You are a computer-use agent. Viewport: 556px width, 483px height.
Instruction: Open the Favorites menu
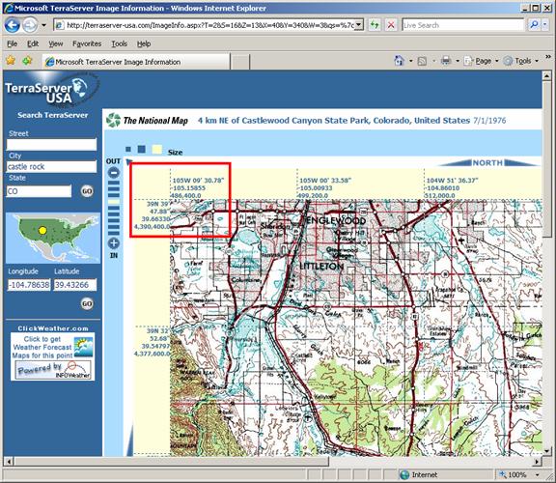click(x=87, y=43)
